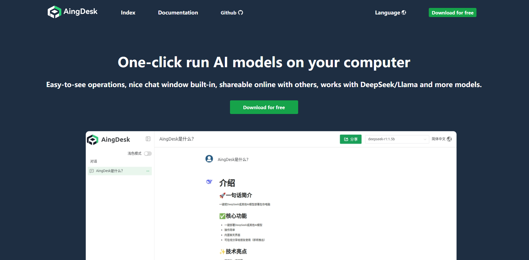Open the Documentation nav item
This screenshot has width=529, height=260.
(x=178, y=13)
